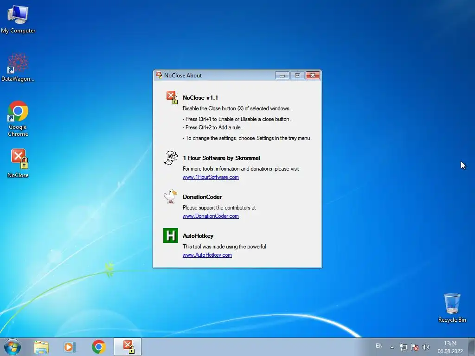
Task: Maximize the NoClose About window
Action: tap(297, 76)
